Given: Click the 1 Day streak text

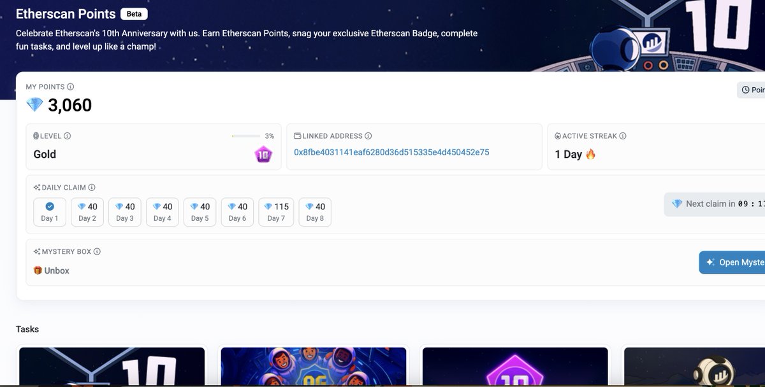Looking at the screenshot, I should click(x=569, y=154).
